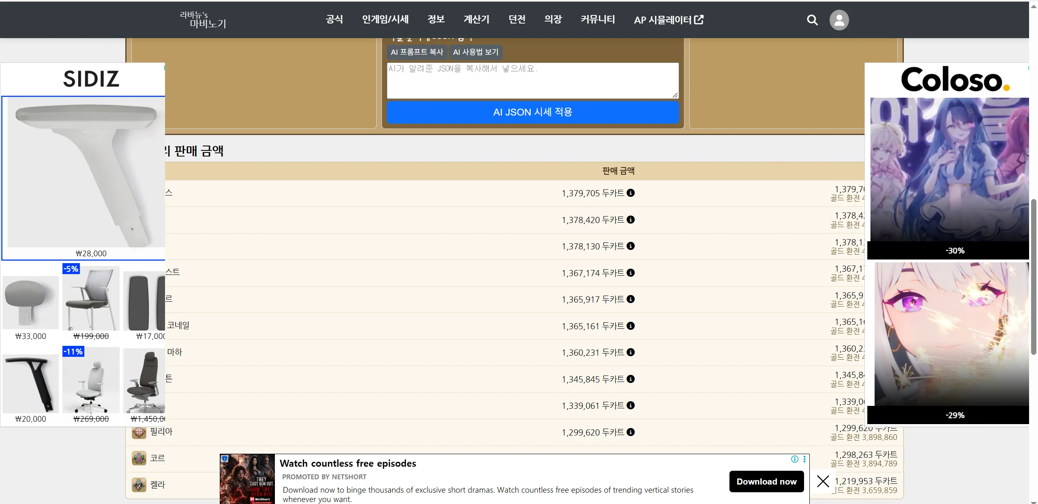This screenshot has width=1038, height=504.
Task: Click info icon next to 1,379,705 두카트
Action: [631, 193]
